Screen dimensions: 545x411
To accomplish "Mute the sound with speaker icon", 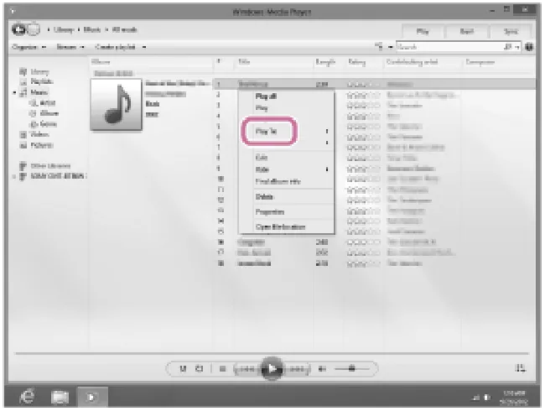I will click(322, 369).
